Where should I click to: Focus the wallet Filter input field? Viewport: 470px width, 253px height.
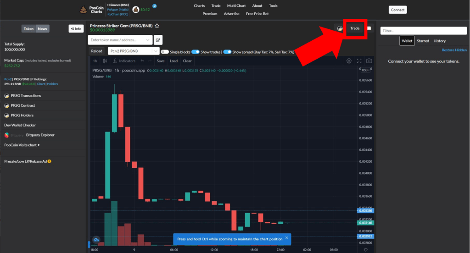[424, 31]
